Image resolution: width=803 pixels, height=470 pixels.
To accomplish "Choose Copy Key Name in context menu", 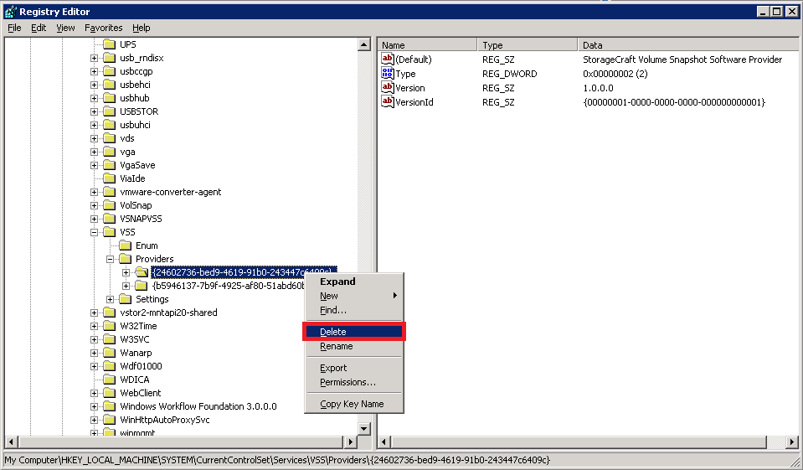I will (354, 404).
